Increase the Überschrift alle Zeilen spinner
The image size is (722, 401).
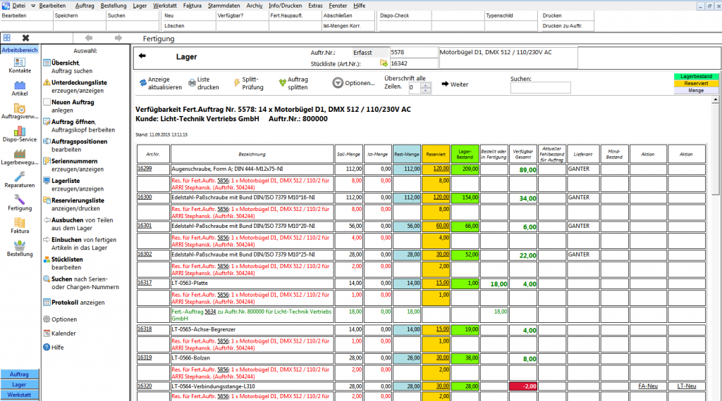(425, 84)
